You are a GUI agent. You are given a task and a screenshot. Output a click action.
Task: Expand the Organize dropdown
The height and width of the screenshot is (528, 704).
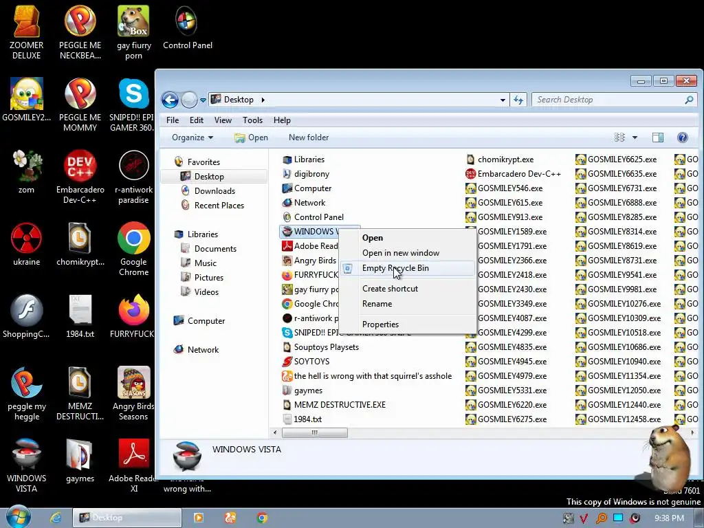click(192, 137)
